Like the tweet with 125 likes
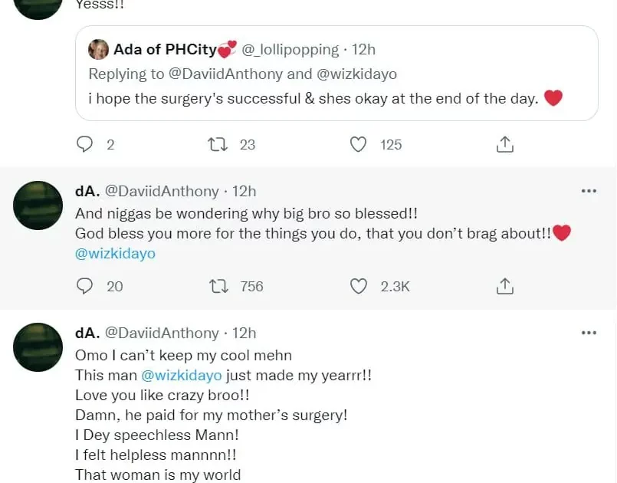 click(x=358, y=144)
